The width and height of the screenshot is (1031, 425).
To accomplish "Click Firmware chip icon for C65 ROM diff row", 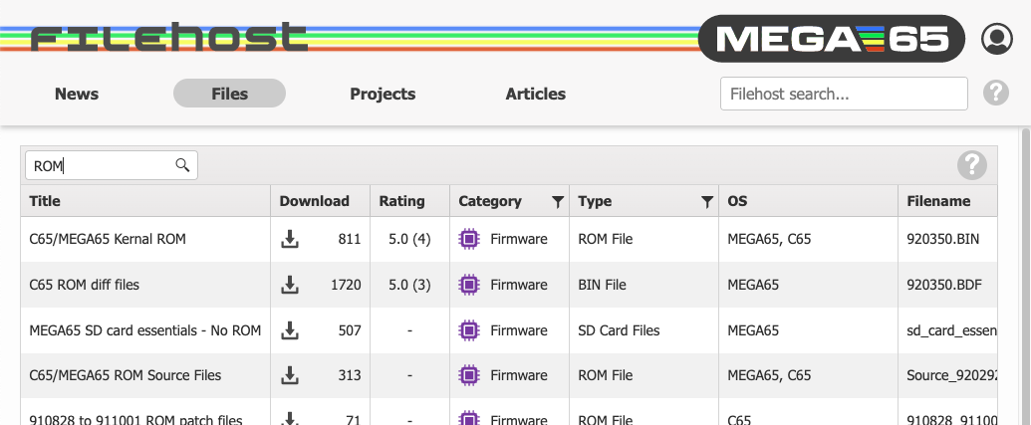I will 469,285.
